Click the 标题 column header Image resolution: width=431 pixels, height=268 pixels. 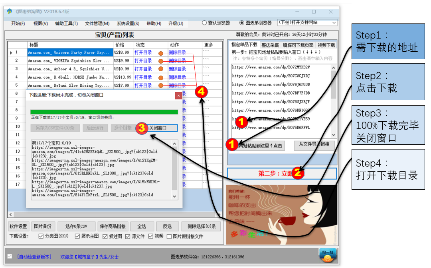click(70, 45)
